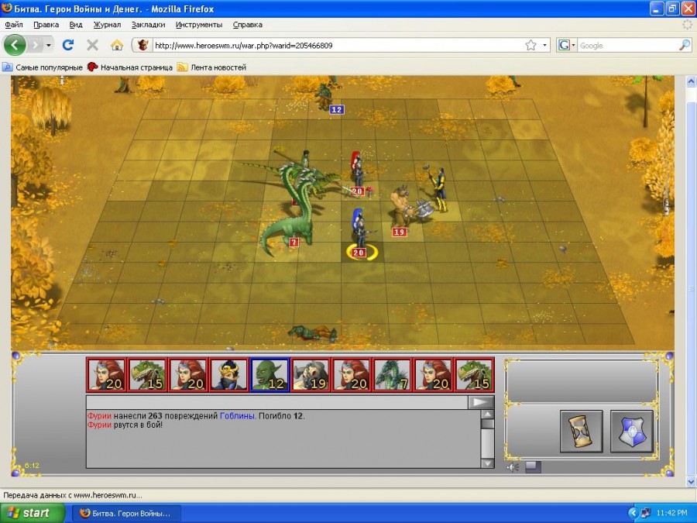Click network icon in system tray
This screenshot has height=523, width=697.
pyautogui.click(x=645, y=513)
